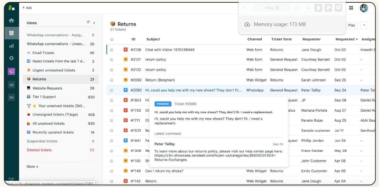Check the box for ticket #1149
Screen dimensions: 379x187
tap(112, 171)
